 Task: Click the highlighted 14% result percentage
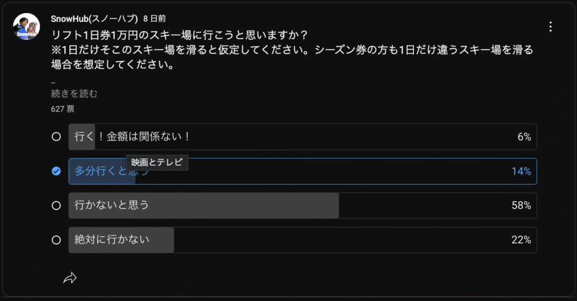point(521,171)
